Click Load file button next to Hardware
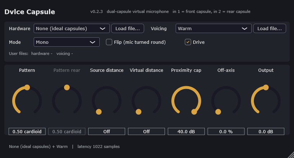The height and width of the screenshot is (158, 294). 128,29
